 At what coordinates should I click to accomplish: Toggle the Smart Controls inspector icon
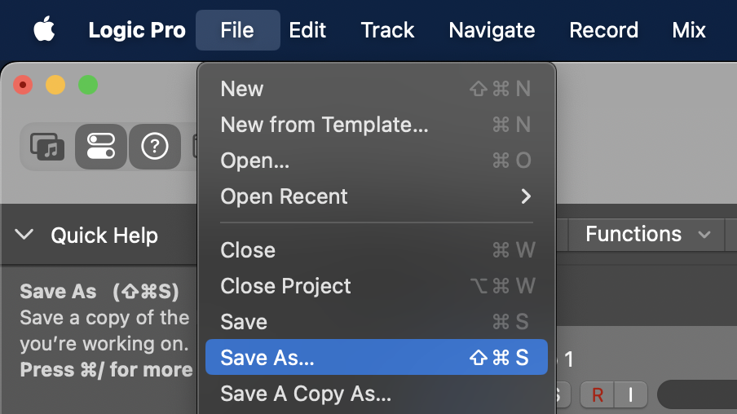click(x=101, y=147)
